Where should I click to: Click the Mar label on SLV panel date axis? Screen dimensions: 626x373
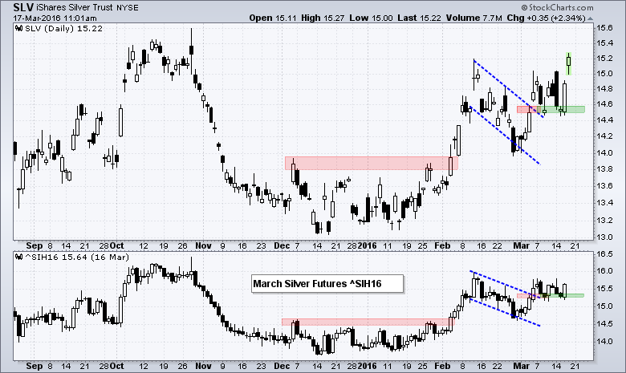tap(522, 245)
